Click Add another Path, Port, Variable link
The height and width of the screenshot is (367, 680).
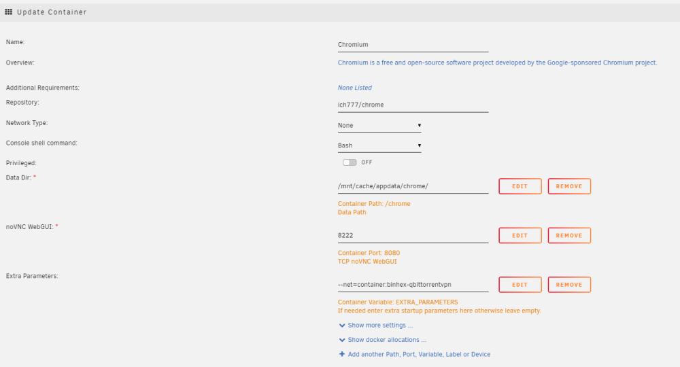click(x=419, y=354)
